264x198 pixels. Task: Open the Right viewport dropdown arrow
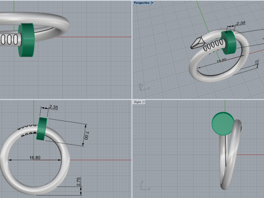(144, 102)
